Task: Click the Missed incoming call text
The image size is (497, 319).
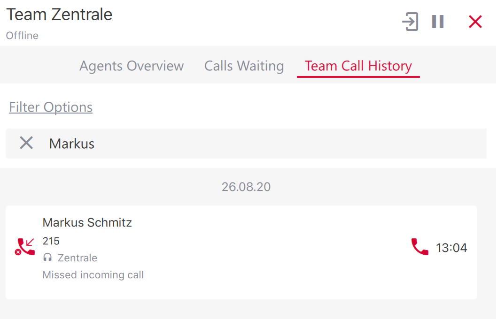Action: click(x=93, y=275)
